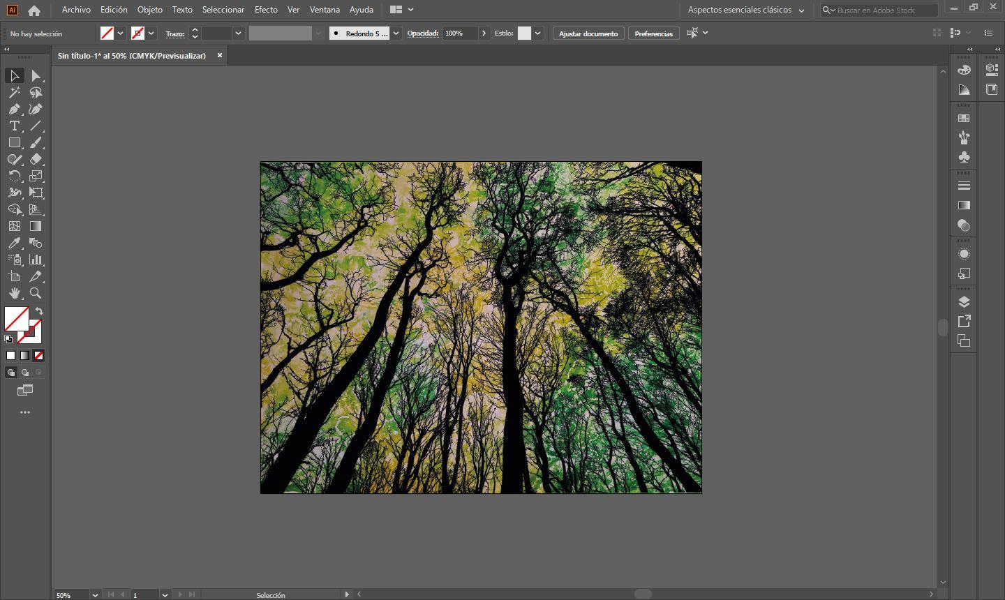Switch paint mode to Gradient

click(25, 356)
